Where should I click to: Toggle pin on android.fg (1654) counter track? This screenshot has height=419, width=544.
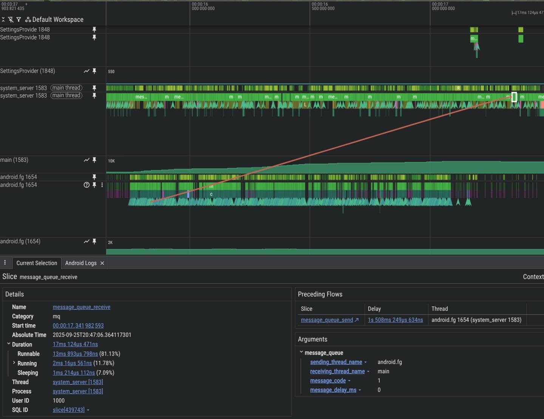(94, 241)
